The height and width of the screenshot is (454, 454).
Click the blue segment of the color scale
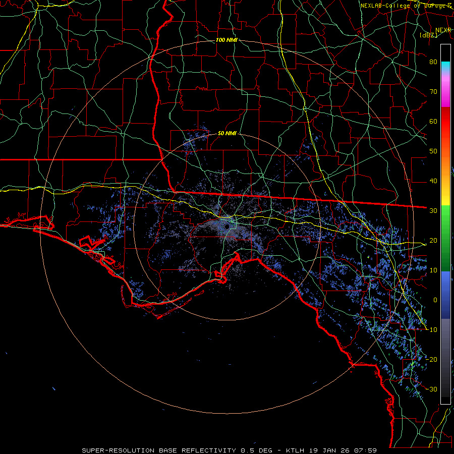pyautogui.click(x=445, y=295)
